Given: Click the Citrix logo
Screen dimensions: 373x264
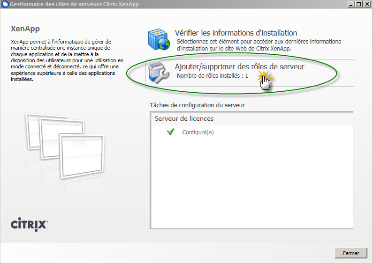Looking at the screenshot, I should pos(29,224).
